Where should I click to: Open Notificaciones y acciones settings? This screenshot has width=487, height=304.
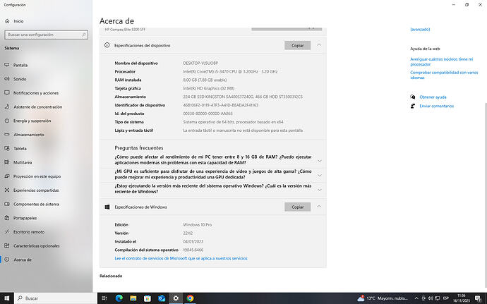(x=35, y=92)
